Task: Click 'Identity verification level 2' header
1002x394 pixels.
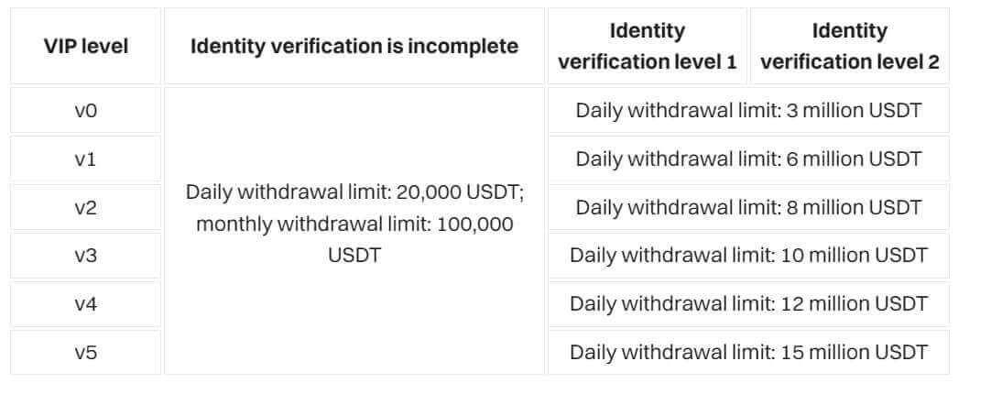Action: point(849,46)
